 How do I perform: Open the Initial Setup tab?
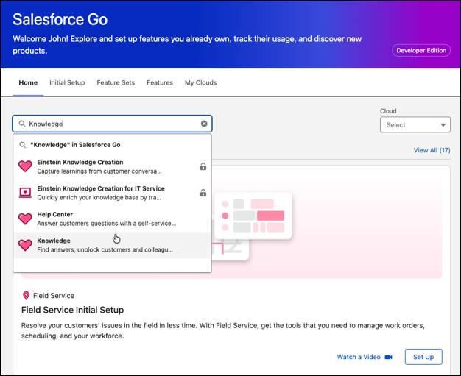[x=67, y=83]
